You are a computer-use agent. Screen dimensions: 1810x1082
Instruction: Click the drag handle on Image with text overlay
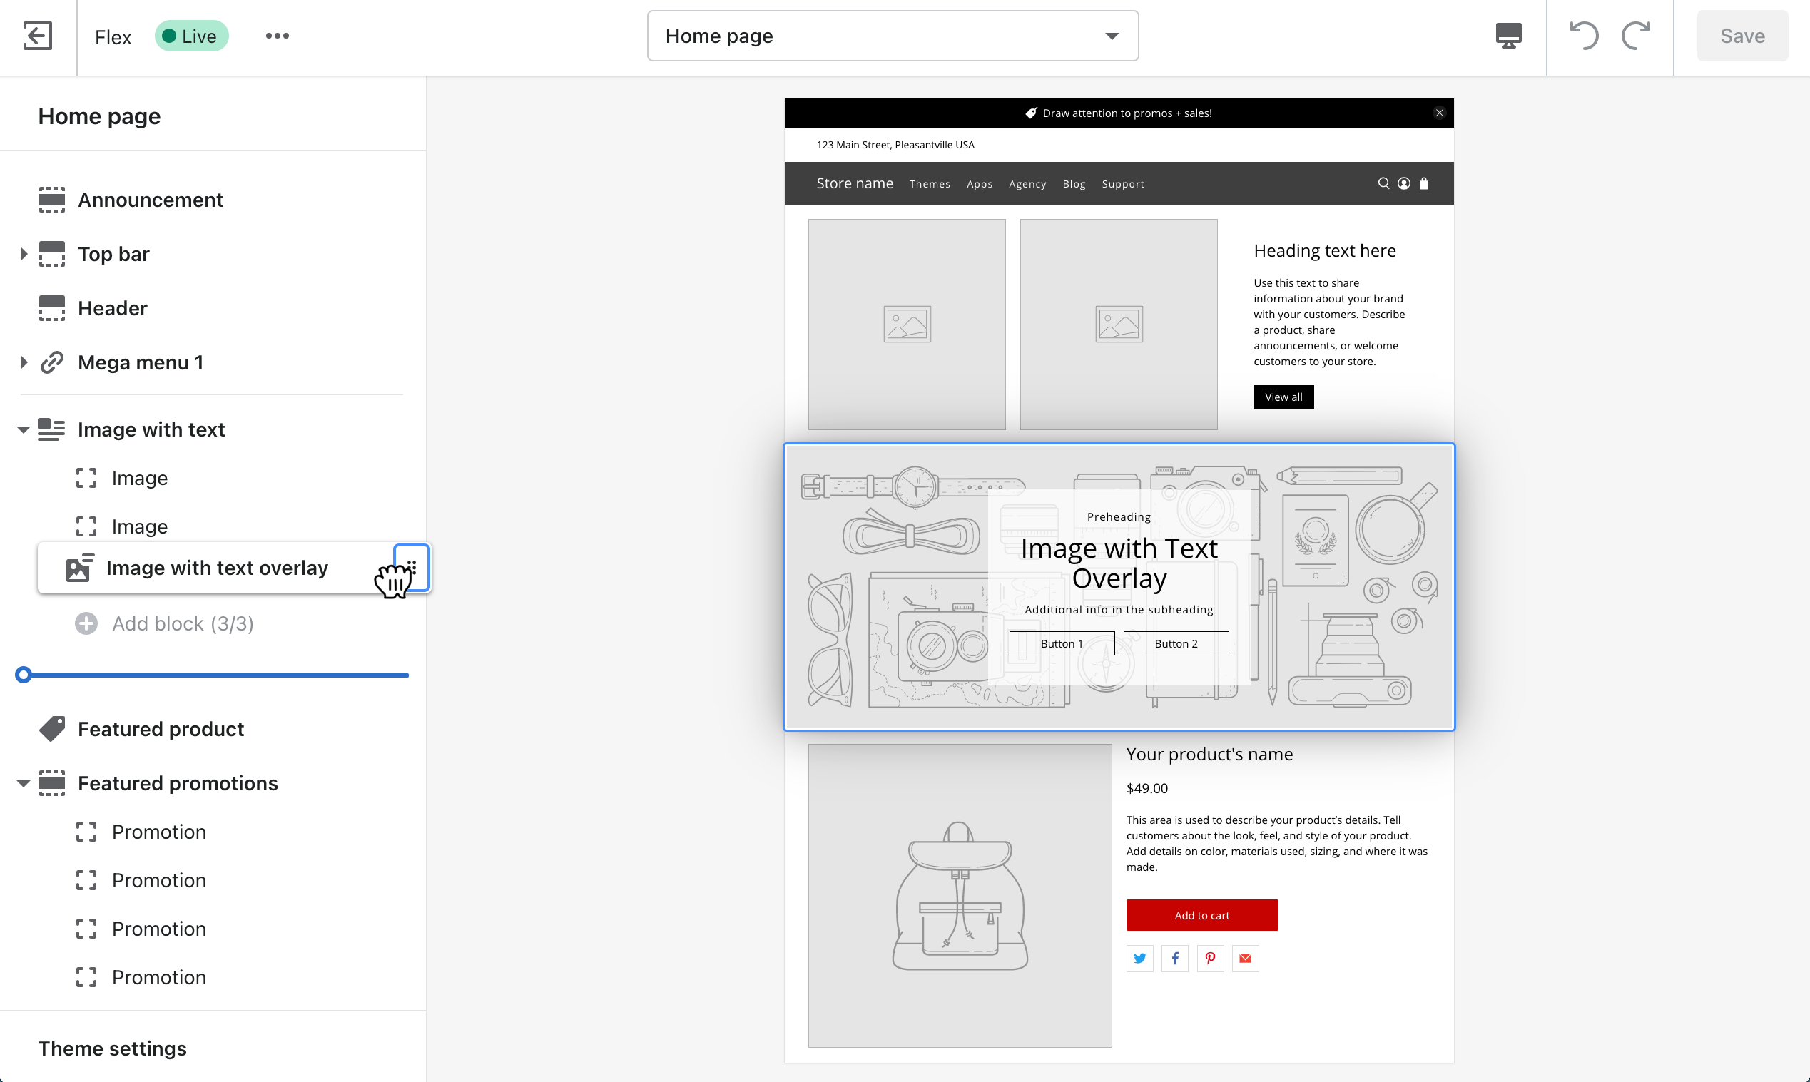(411, 568)
